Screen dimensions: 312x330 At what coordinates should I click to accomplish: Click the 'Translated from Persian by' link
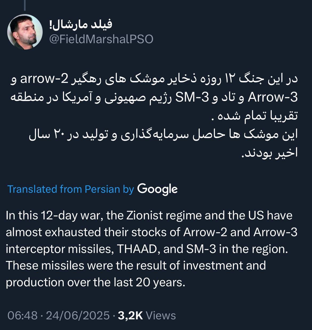pyautogui.click(x=71, y=189)
